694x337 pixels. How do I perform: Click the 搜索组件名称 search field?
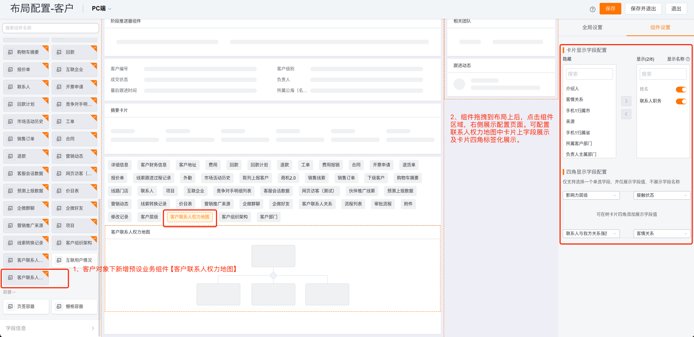point(51,28)
